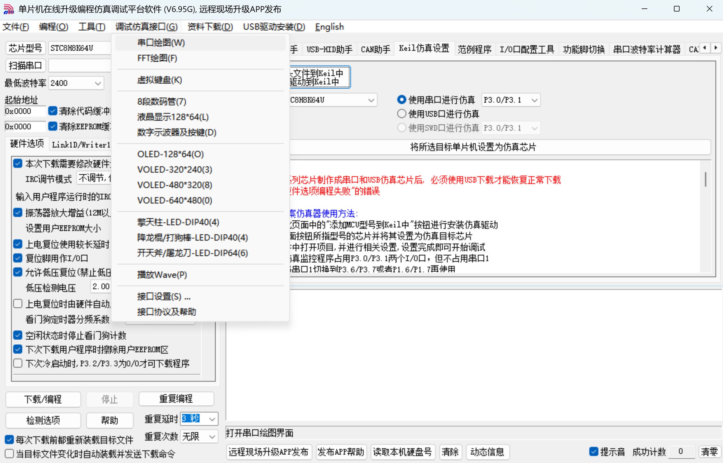
Task: Click the 检测选项 button
Action: 43,420
